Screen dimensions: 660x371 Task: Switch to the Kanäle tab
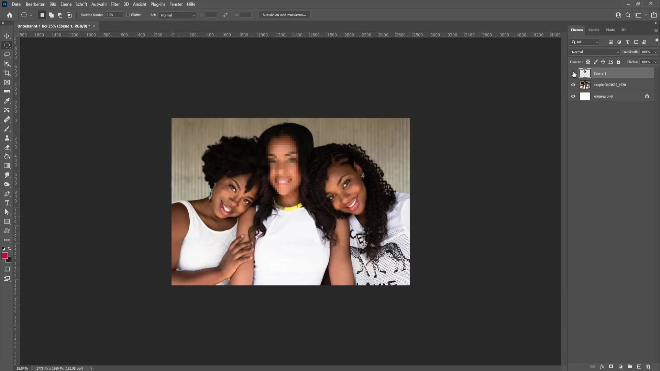tap(594, 30)
